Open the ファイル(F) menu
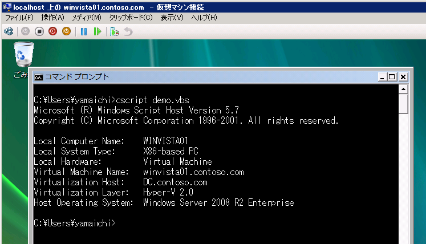426x244 pixels. coord(19,18)
